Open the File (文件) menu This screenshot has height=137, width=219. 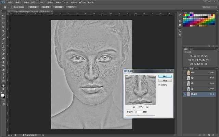click(10, 2)
